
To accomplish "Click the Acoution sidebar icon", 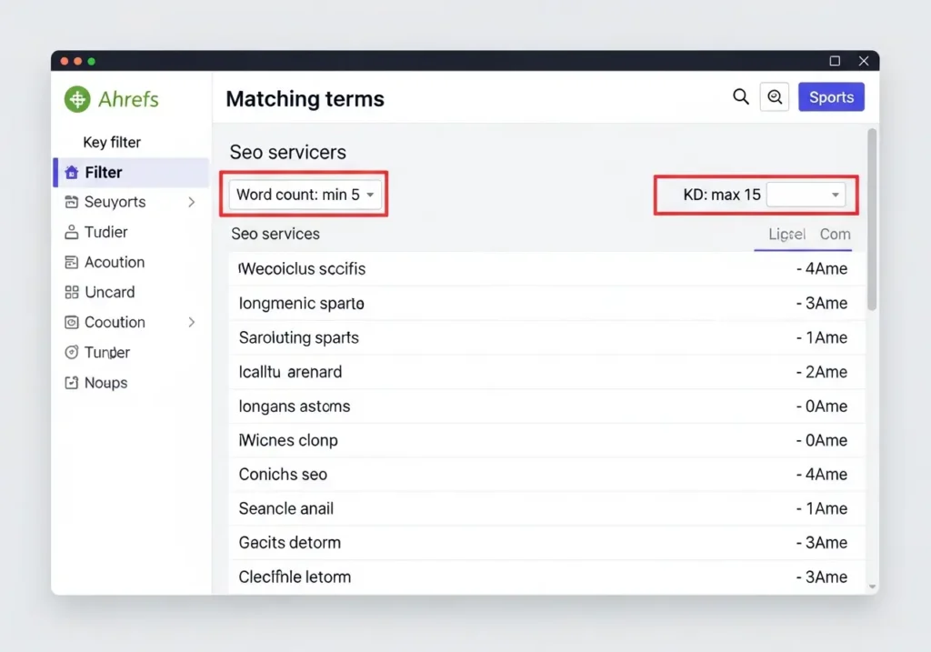I will tap(71, 262).
